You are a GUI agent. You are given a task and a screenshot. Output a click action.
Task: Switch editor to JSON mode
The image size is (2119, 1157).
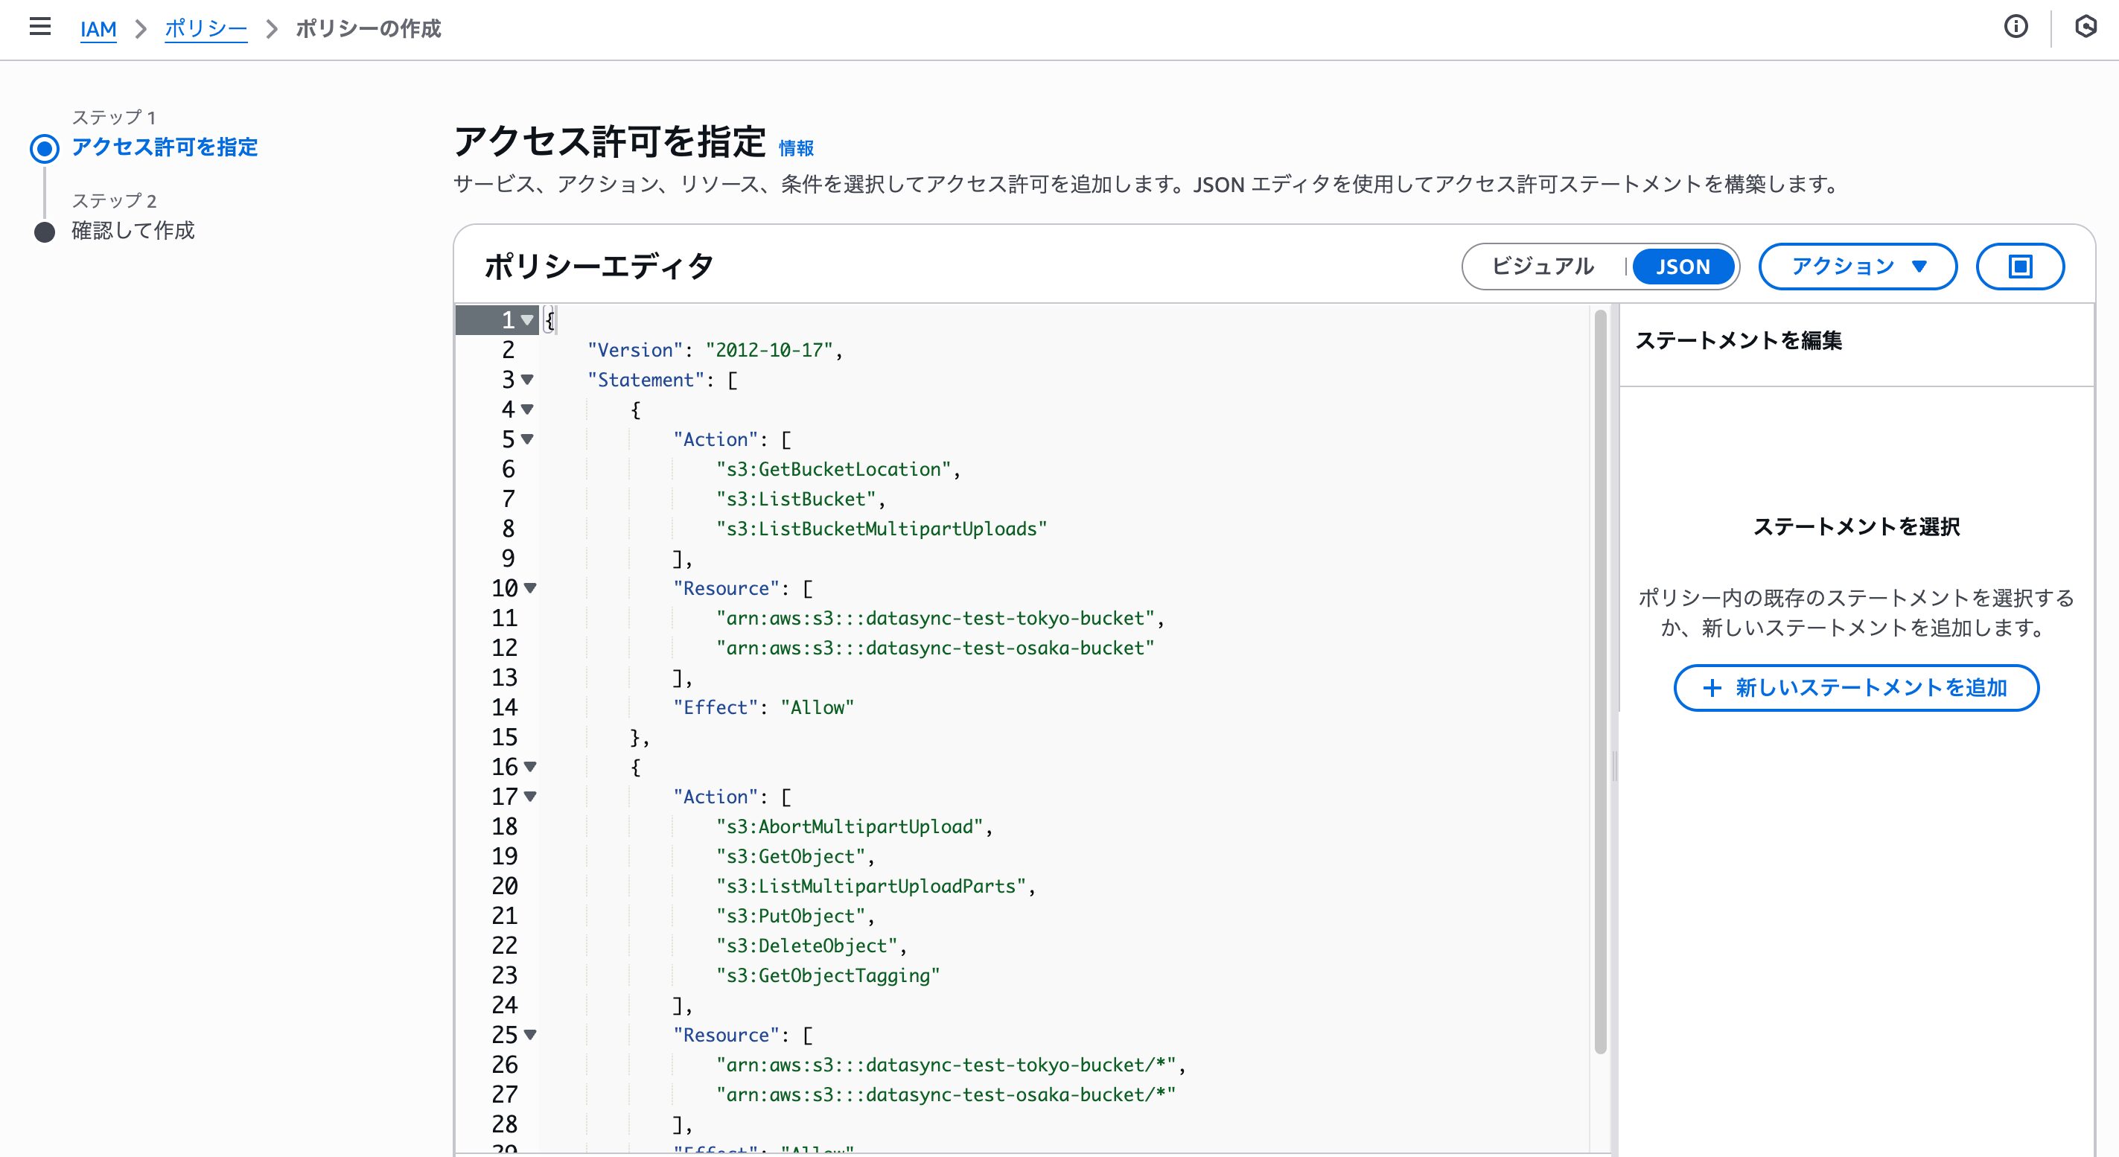point(1682,267)
